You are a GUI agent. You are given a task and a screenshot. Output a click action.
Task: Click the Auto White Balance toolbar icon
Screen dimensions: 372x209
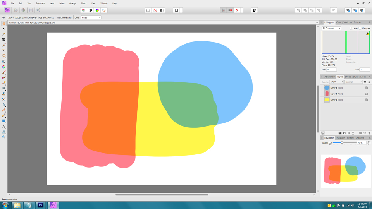point(104,10)
